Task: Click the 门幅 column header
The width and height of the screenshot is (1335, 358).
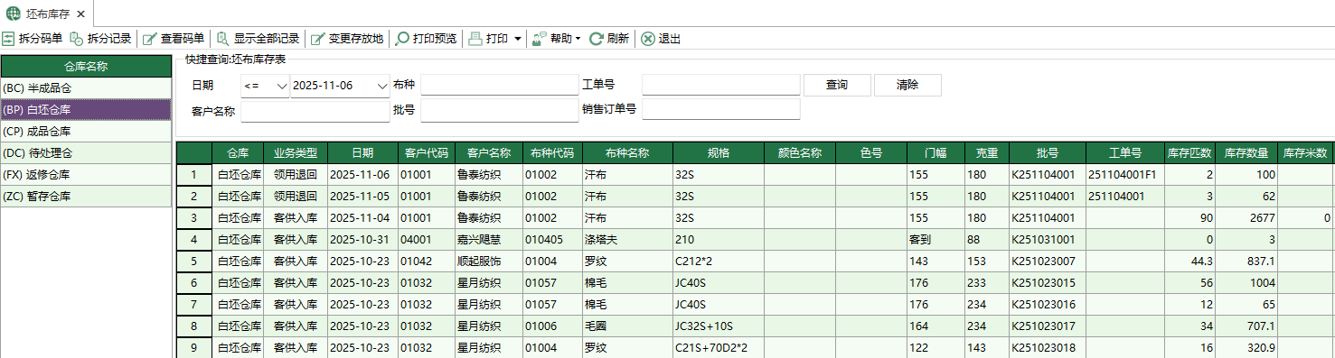Action: (x=935, y=153)
